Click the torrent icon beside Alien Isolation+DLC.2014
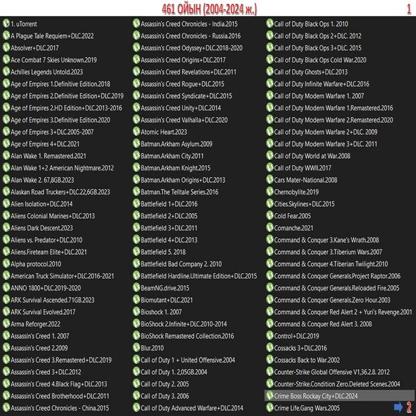This screenshot has width=416, height=416. [6, 203]
